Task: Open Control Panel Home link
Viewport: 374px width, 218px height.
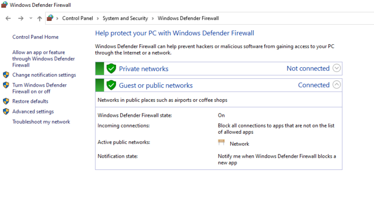Action: 35,37
